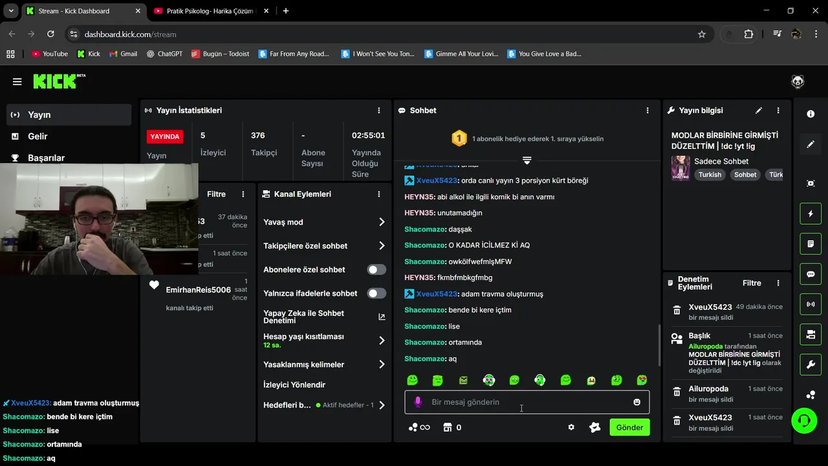Bookmark this page with the star icon

pos(702,34)
